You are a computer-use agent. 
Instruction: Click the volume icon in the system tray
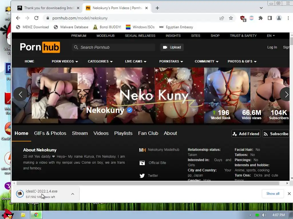pyautogui.click(x=264, y=215)
